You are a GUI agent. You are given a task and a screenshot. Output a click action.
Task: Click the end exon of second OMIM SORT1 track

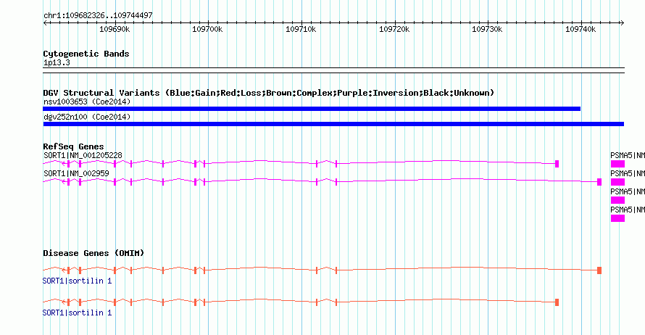pyautogui.click(x=557, y=302)
